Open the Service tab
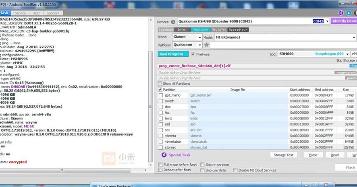 click(x=20, y=13)
